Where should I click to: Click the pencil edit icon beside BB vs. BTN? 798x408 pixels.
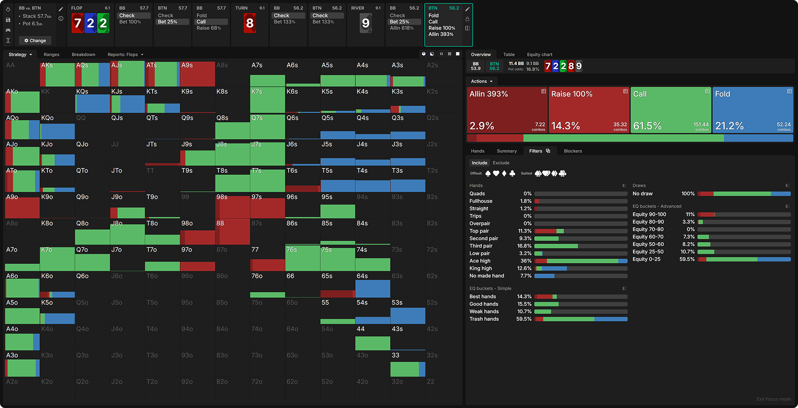click(61, 9)
